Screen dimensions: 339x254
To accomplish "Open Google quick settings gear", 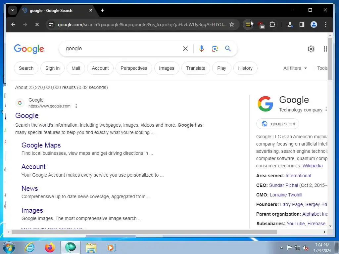I will point(311,49).
